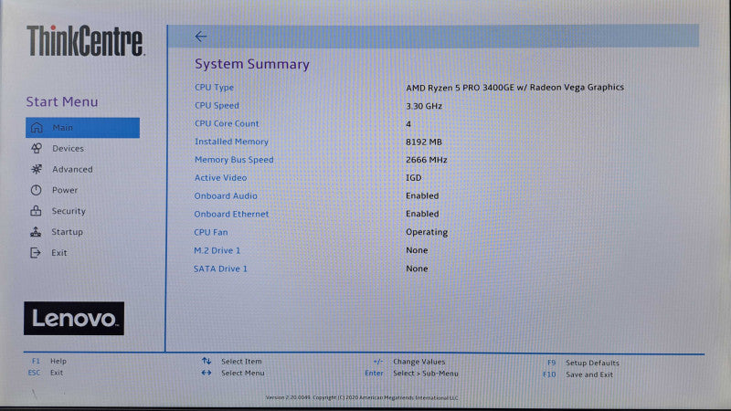This screenshot has height=411, width=731.
Task: Click the AMD Ryzen 5 PRO 3400GE value
Action: [514, 87]
